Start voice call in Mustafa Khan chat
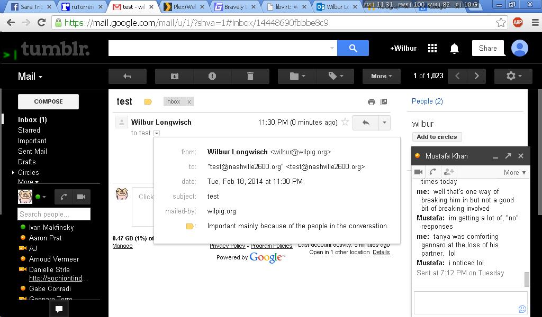Screen dimensions: 542x317 click(433, 172)
